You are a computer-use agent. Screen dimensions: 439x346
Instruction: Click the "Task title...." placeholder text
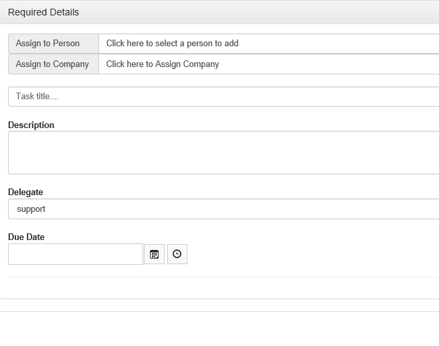[37, 97]
